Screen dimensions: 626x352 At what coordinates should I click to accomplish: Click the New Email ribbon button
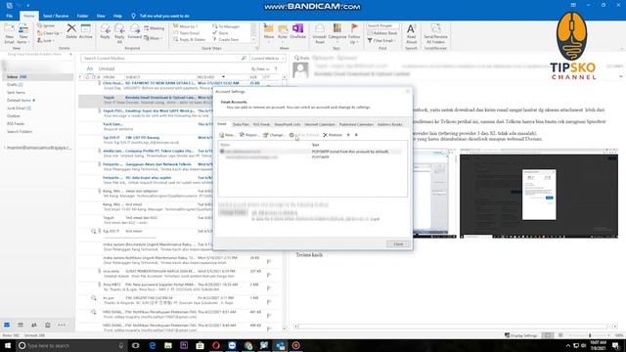point(9,33)
